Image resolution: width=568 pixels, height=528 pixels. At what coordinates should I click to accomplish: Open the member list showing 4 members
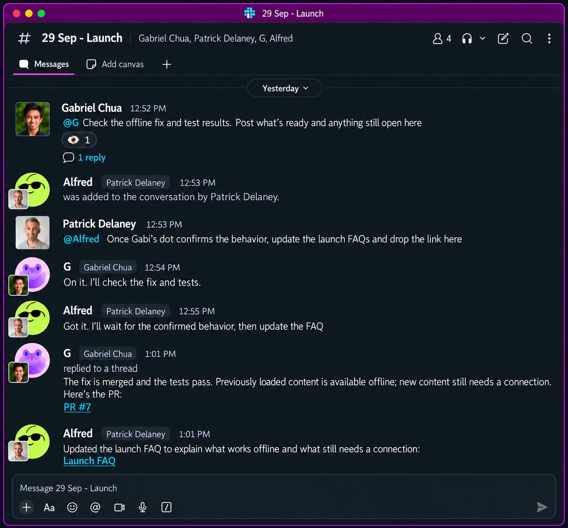click(x=442, y=38)
